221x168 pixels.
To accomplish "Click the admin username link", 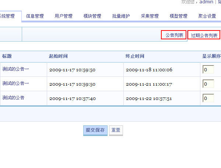I will pos(206,2).
